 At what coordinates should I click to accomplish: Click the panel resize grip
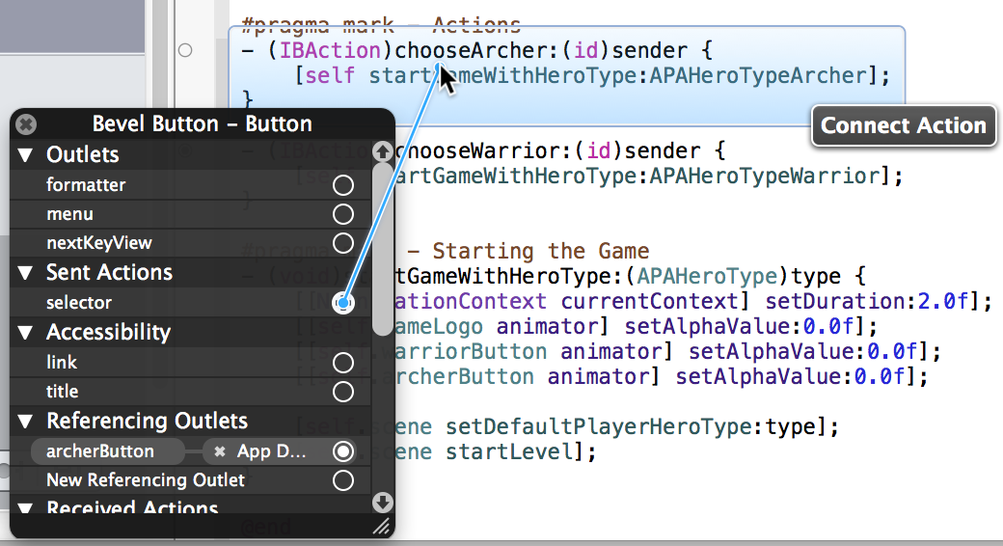(382, 527)
